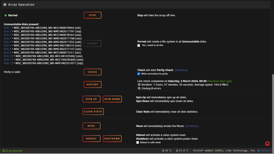Click the REBOOT button
Viewport: 274px width, 154px height.
pyautogui.click(x=92, y=139)
